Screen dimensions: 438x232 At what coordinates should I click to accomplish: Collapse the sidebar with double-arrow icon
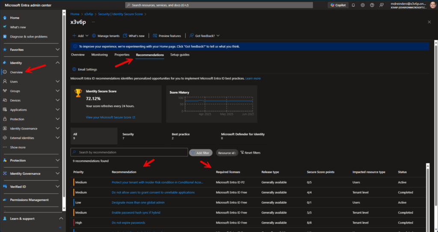(60, 228)
